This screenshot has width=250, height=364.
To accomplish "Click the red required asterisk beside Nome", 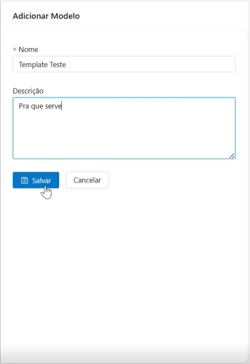I will (15, 49).
